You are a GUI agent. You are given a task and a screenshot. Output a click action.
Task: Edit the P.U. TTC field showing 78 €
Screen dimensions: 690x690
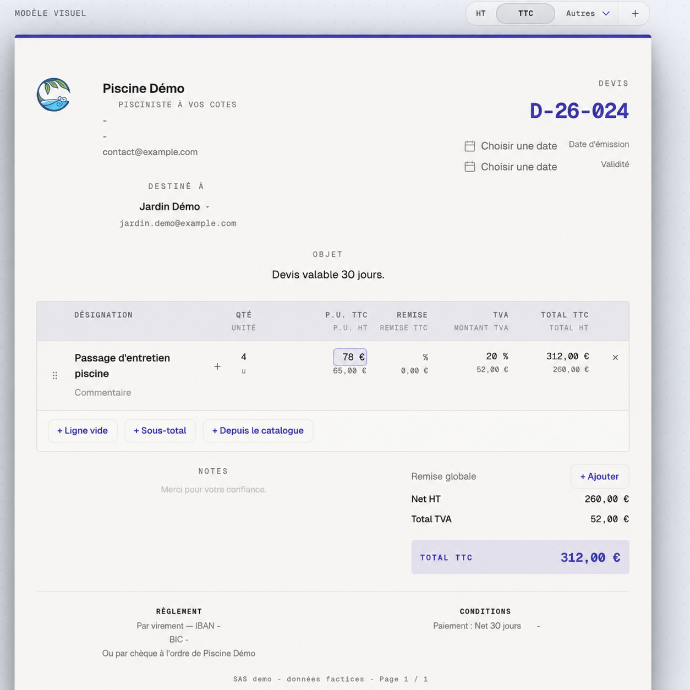click(350, 357)
